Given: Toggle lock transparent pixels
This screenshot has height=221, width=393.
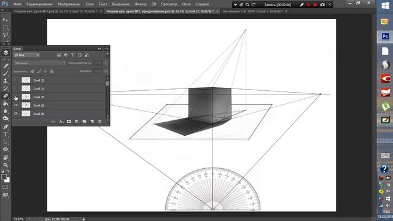Looking at the screenshot, I should [33, 71].
